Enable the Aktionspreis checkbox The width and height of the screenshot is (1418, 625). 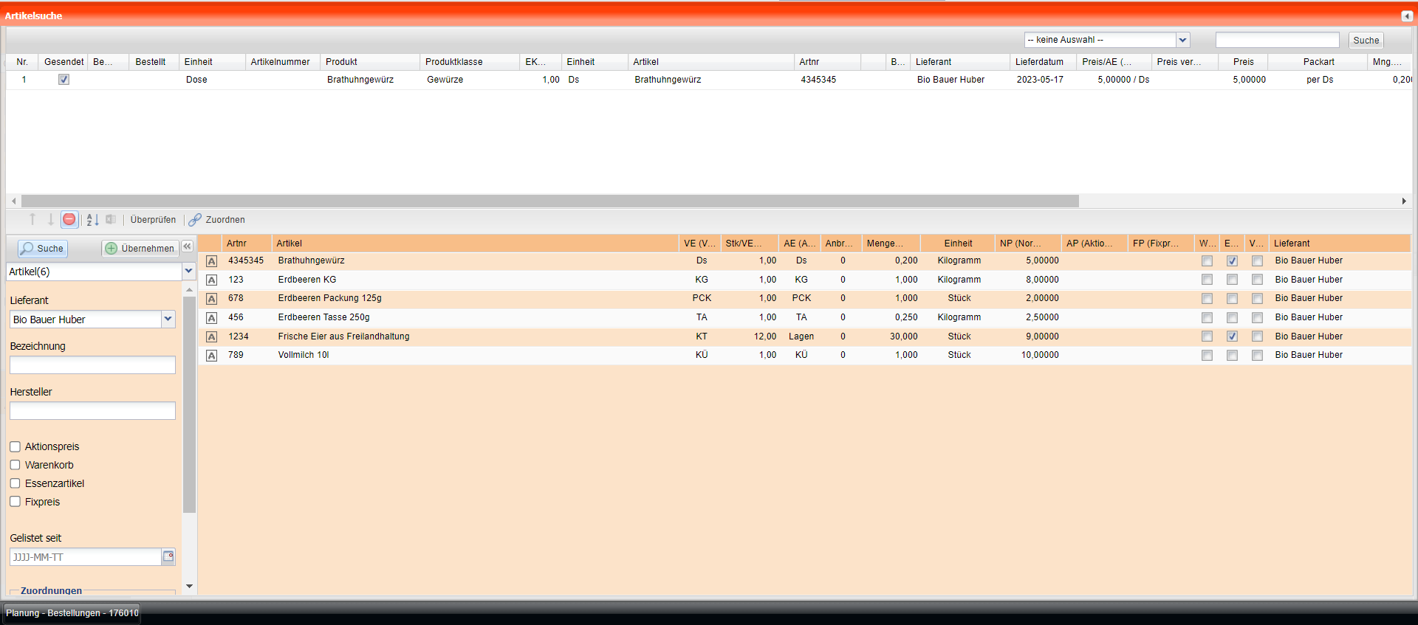15,446
